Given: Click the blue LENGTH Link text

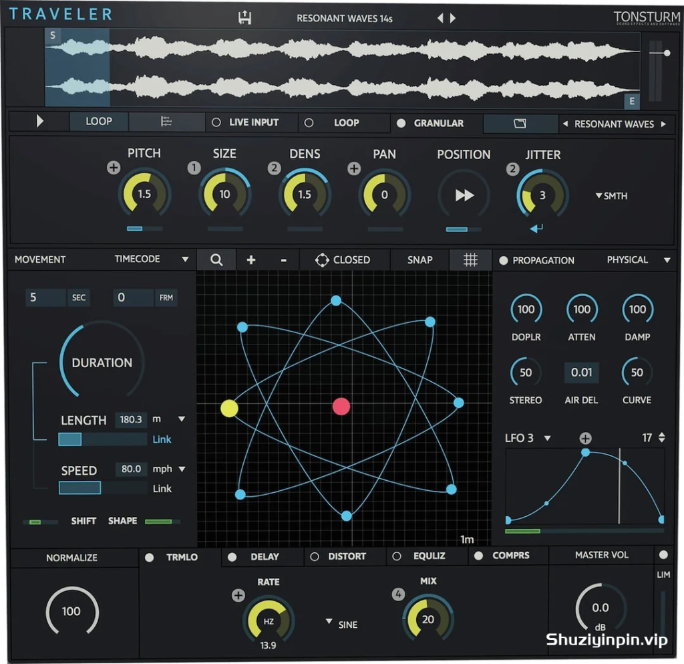Looking at the screenshot, I should [162, 439].
